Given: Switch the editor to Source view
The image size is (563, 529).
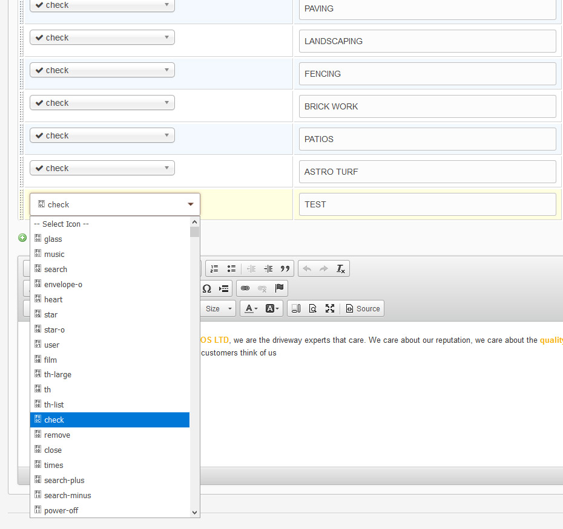Looking at the screenshot, I should pos(362,308).
